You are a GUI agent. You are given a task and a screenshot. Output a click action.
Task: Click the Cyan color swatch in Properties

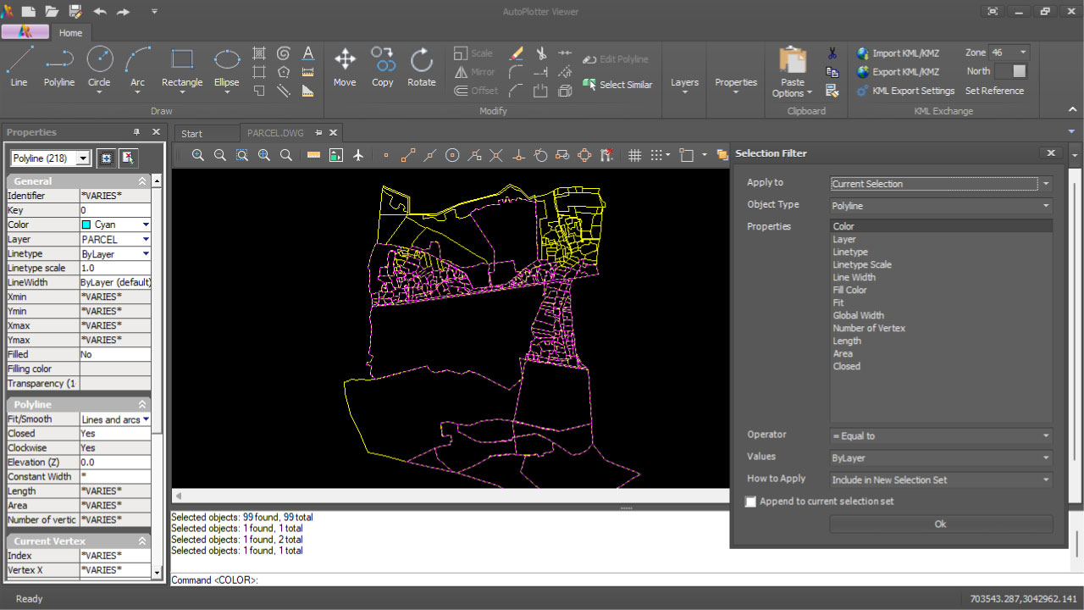[x=86, y=225]
